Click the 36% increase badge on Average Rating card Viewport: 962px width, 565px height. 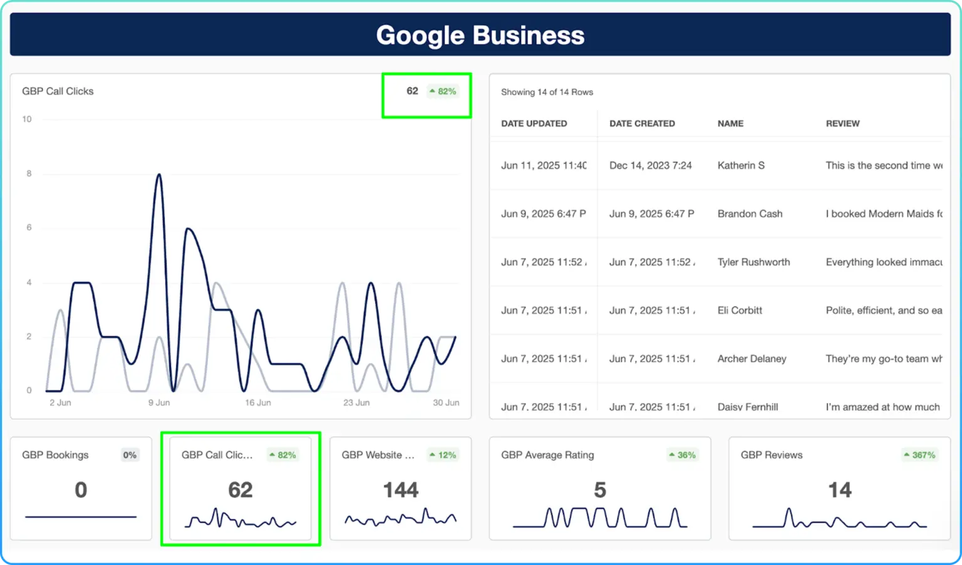pos(682,455)
